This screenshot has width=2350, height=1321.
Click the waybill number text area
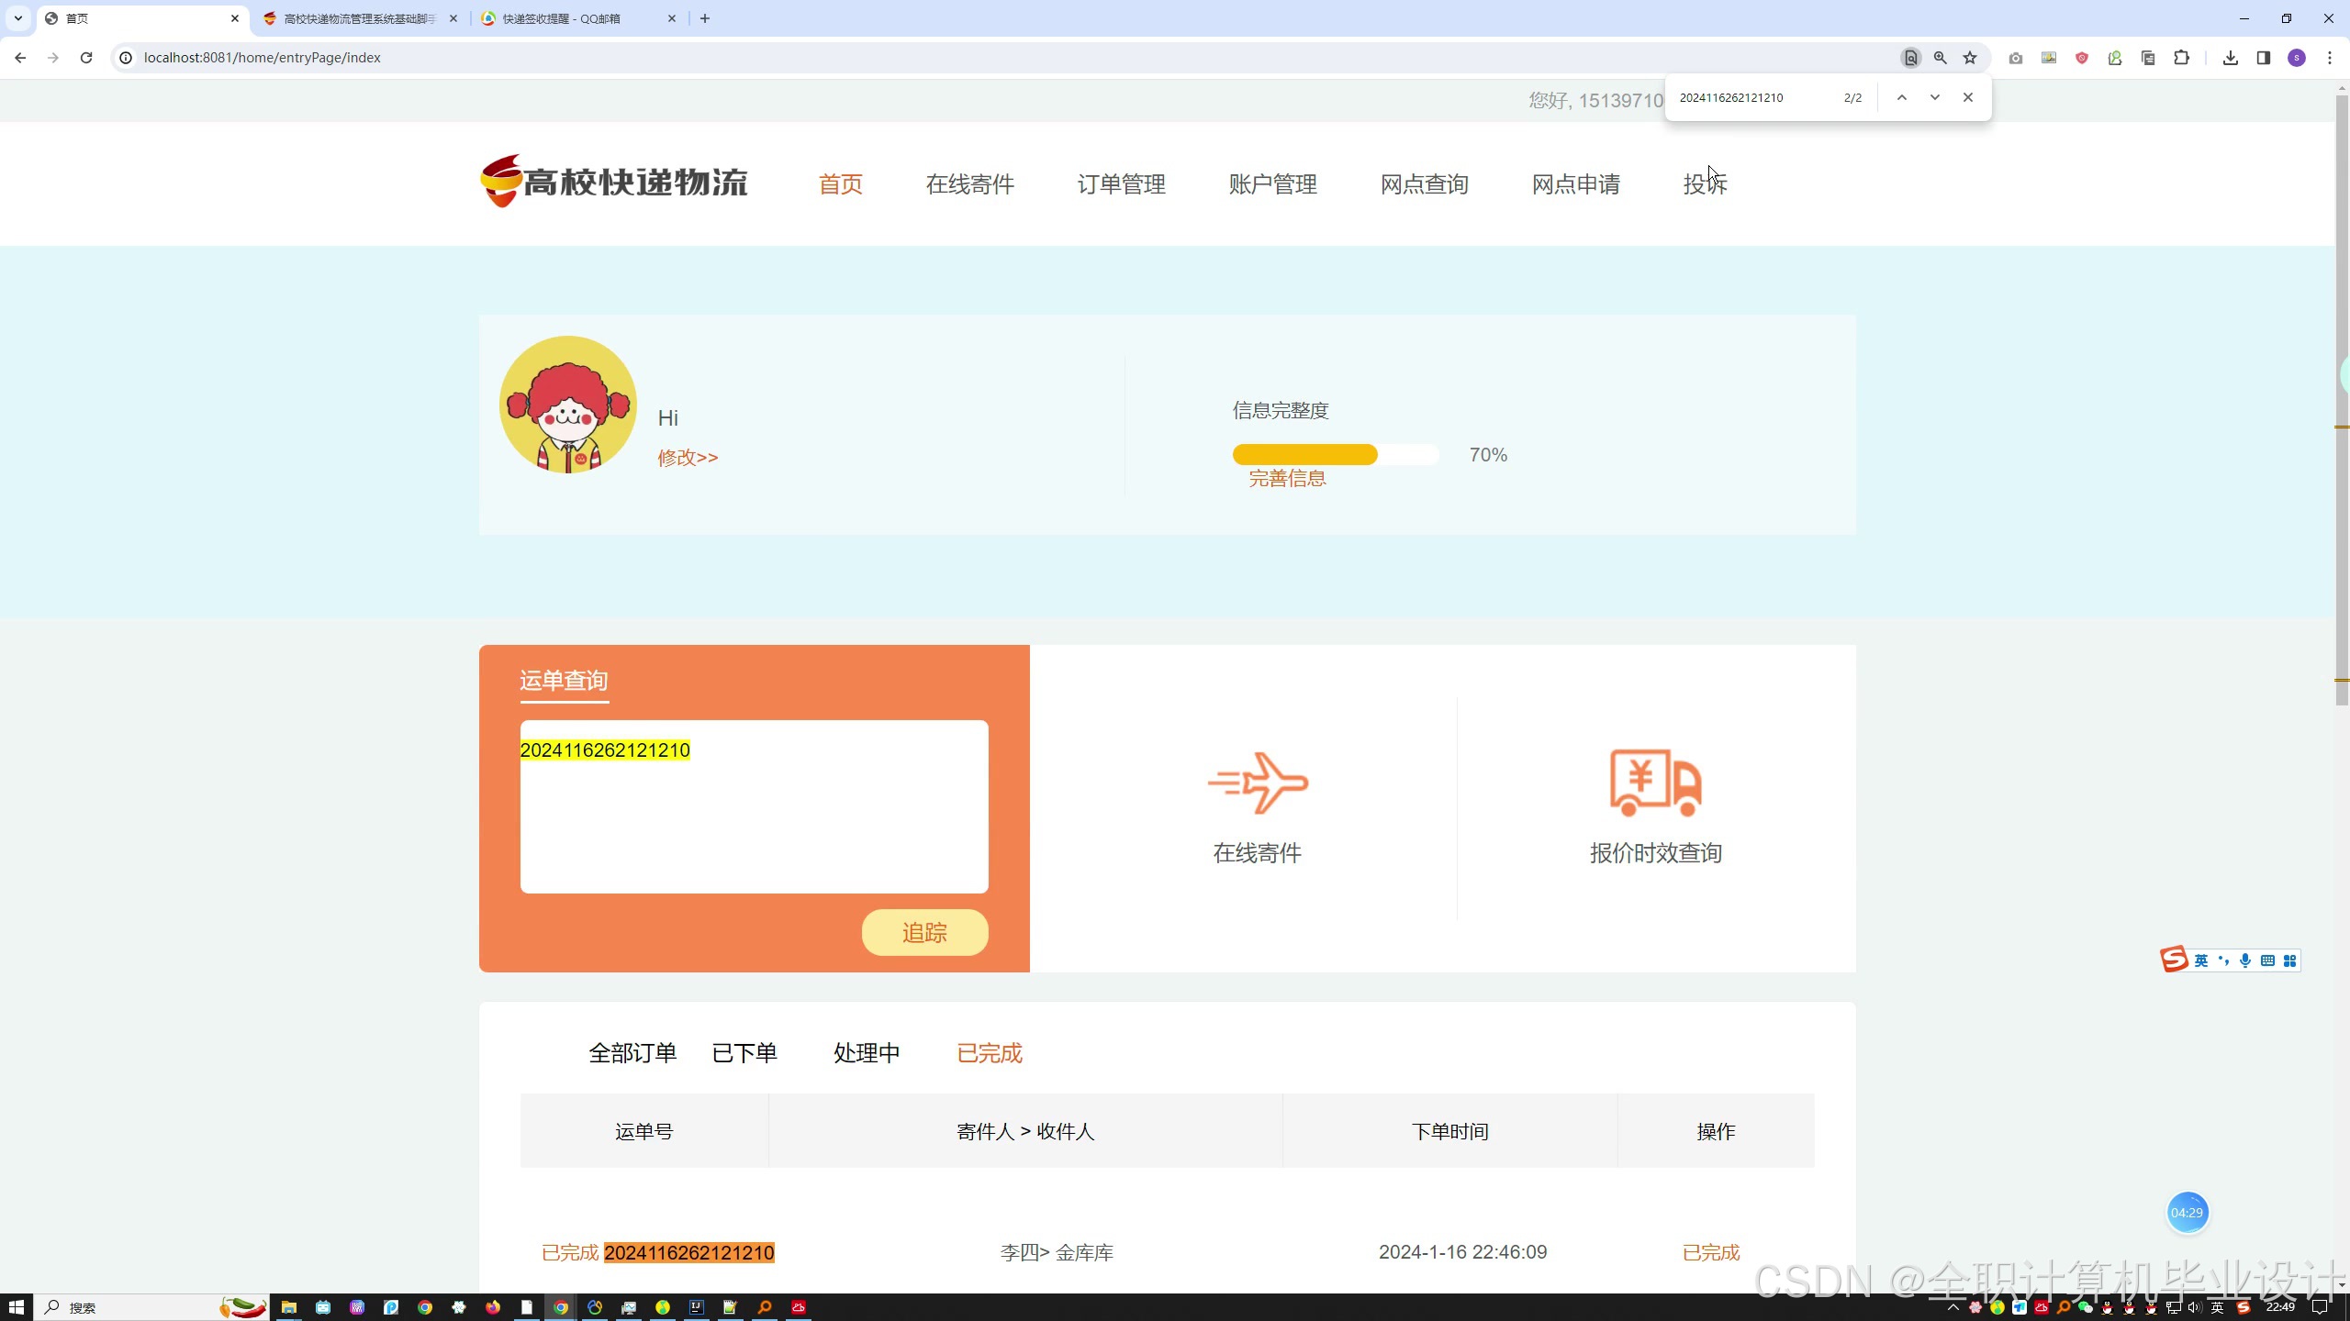point(754,806)
